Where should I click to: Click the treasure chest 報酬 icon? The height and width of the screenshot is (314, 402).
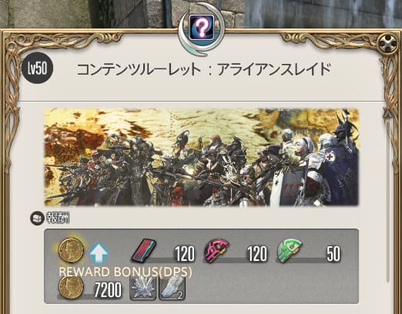coord(37,219)
